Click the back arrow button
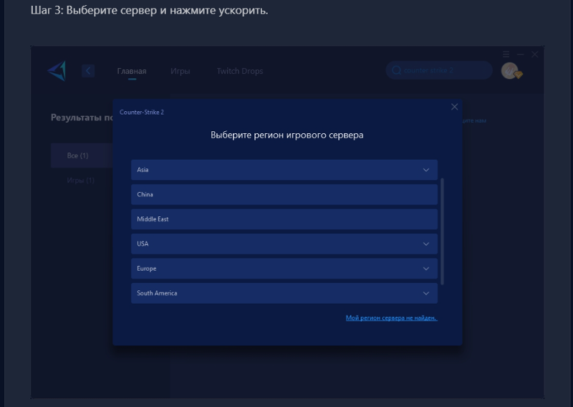The height and width of the screenshot is (407, 573). (88, 71)
